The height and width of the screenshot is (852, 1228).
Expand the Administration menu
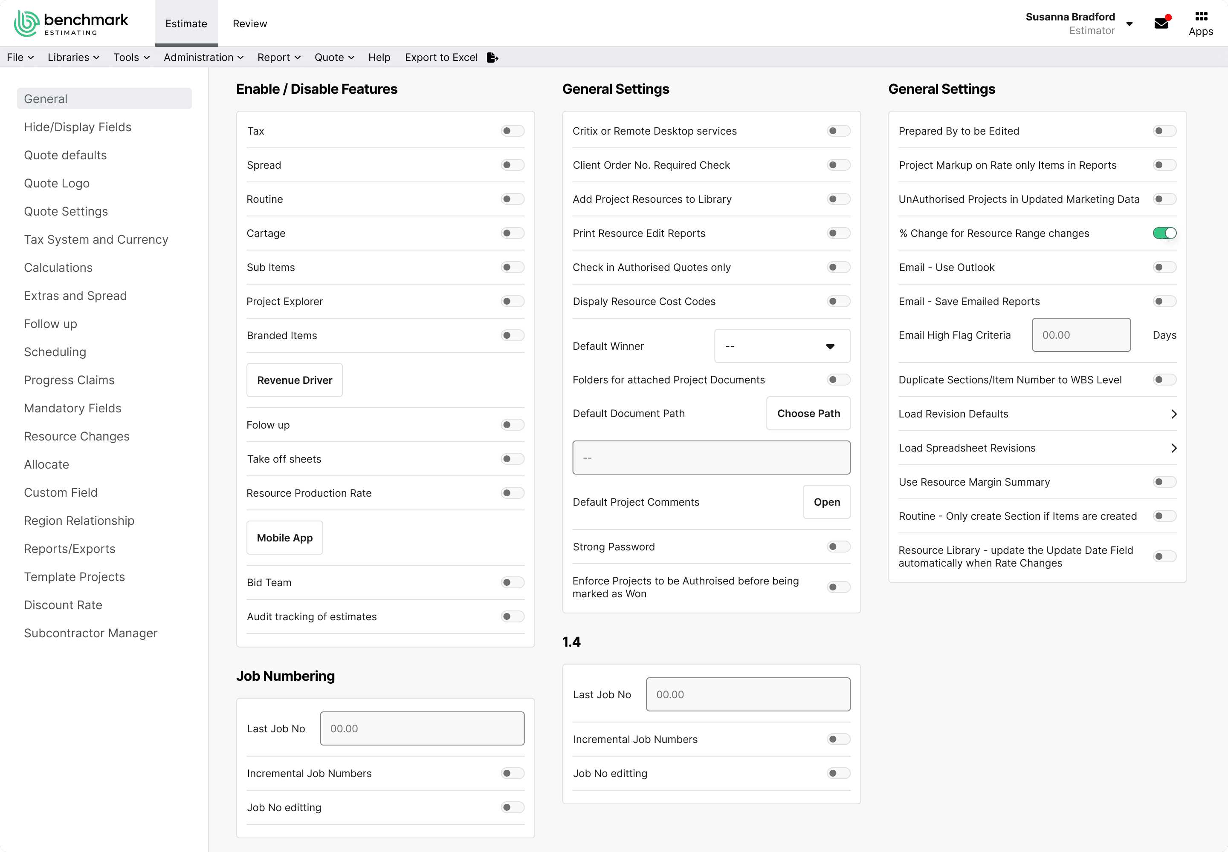click(203, 58)
